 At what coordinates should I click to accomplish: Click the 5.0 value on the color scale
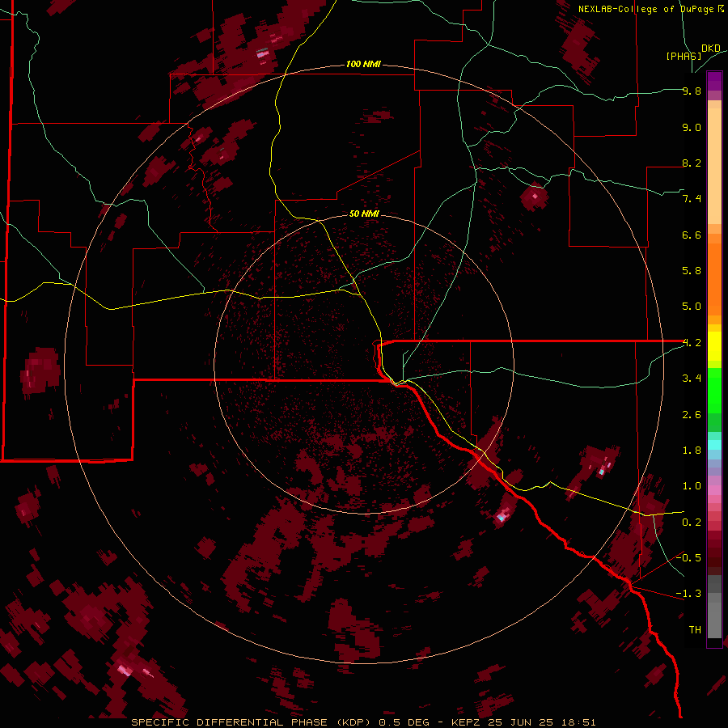(692, 307)
